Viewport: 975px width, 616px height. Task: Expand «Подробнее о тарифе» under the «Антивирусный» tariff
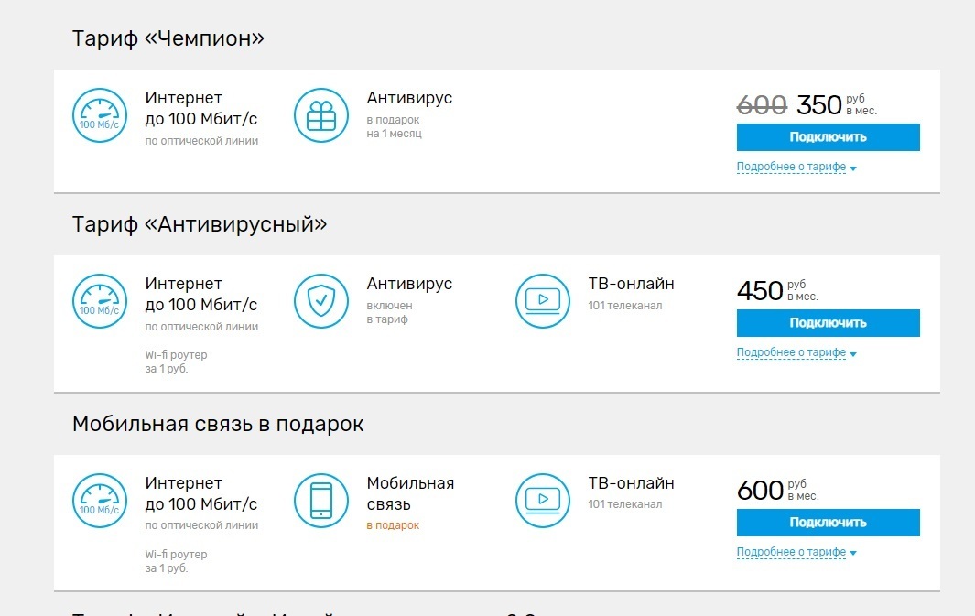[x=792, y=352]
